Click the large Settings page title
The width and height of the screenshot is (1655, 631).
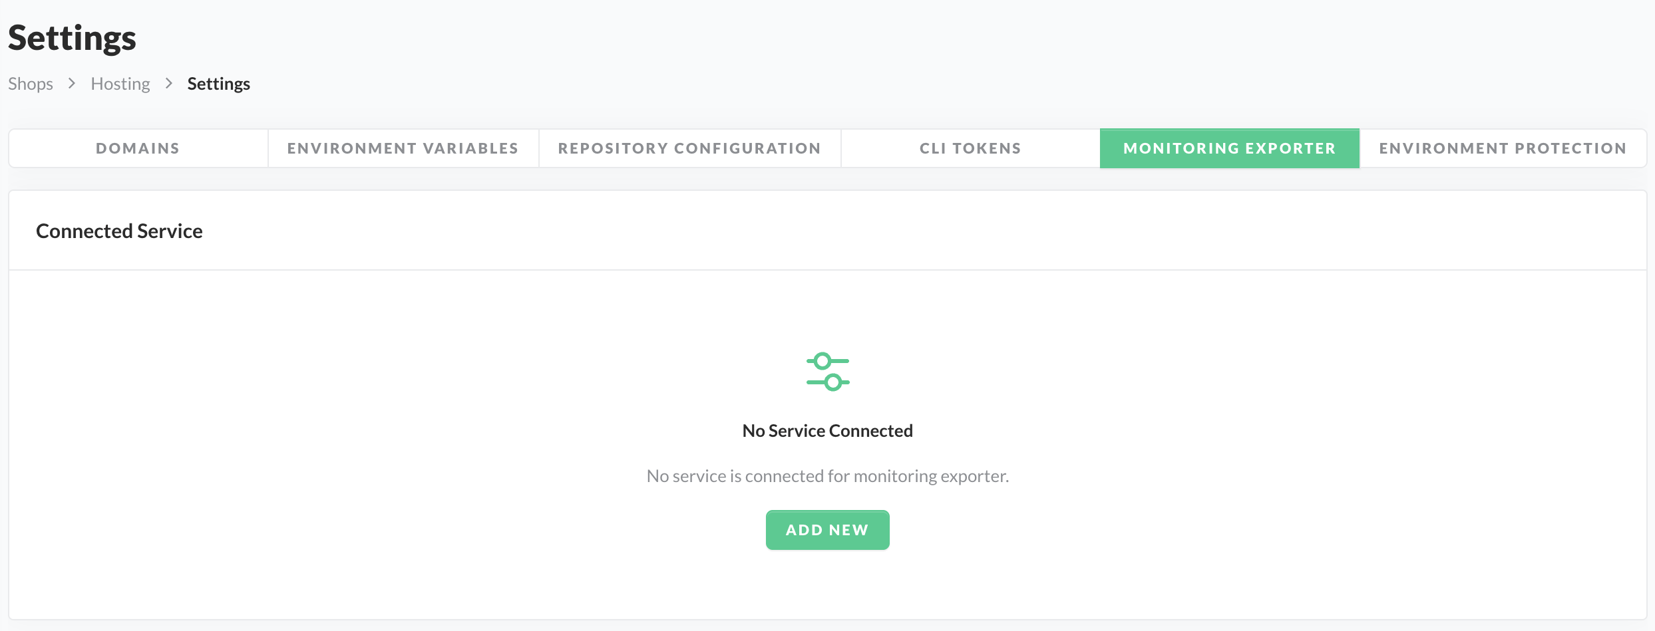click(x=72, y=38)
